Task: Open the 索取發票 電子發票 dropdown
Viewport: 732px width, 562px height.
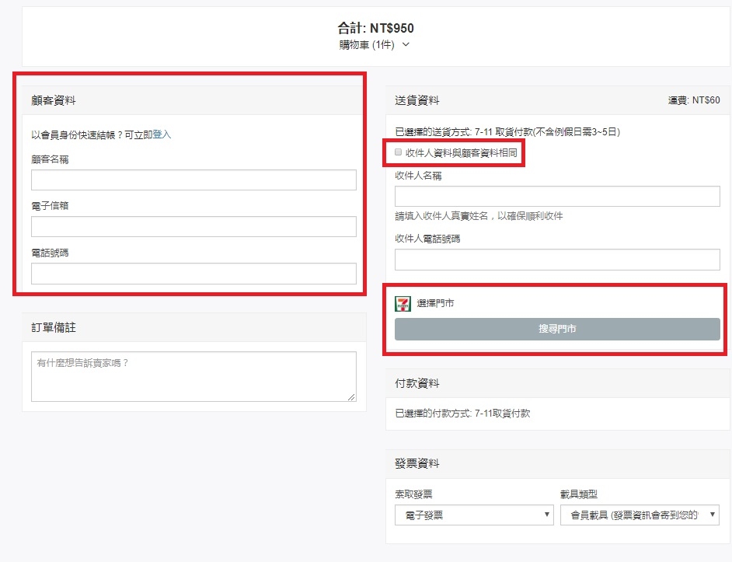Action: (x=474, y=515)
